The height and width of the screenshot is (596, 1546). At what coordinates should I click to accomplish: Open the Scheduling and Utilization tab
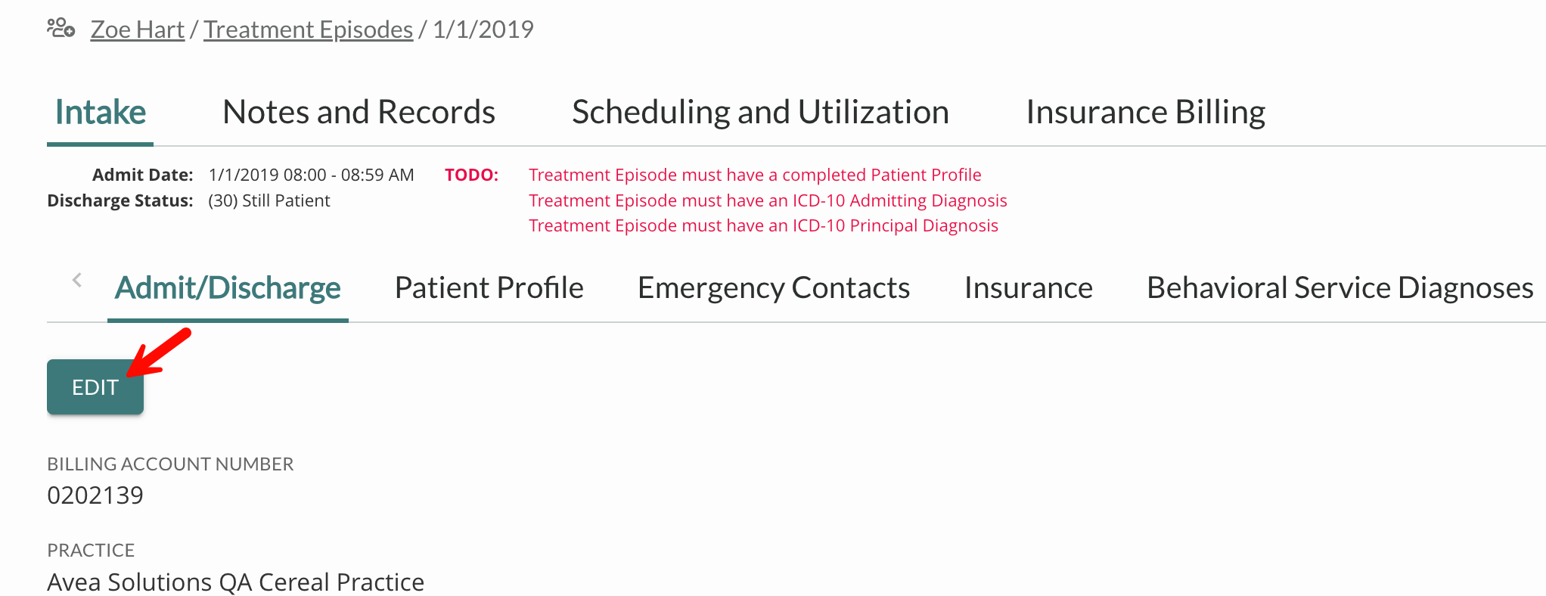pyautogui.click(x=761, y=111)
